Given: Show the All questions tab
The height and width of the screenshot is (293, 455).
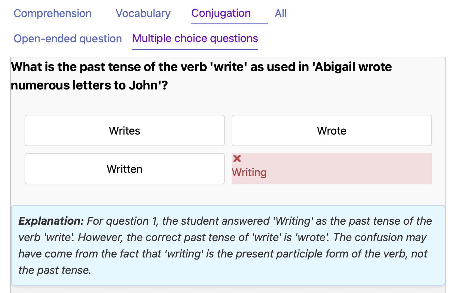Looking at the screenshot, I should 281,13.
